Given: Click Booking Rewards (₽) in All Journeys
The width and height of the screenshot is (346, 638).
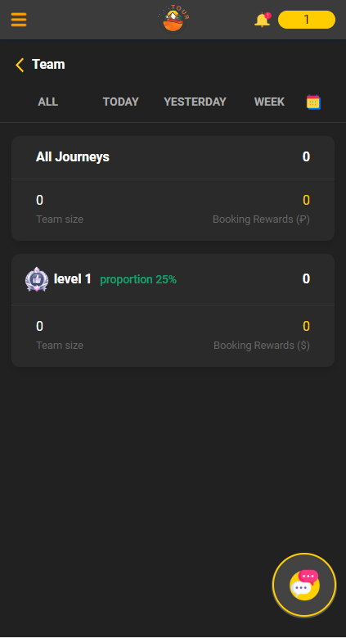Looking at the screenshot, I should click(261, 219).
